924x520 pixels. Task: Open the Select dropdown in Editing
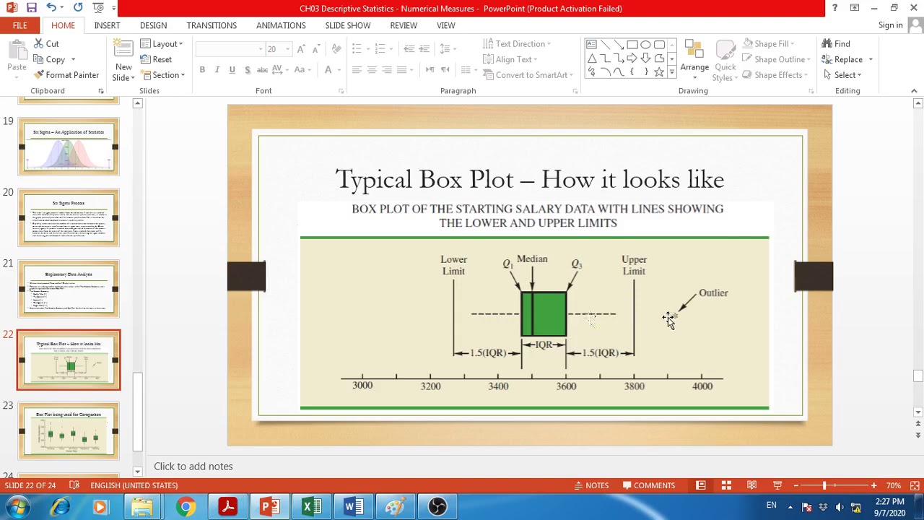[x=842, y=75]
